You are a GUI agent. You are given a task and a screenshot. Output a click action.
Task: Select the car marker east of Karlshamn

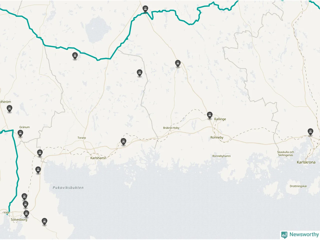point(123,141)
